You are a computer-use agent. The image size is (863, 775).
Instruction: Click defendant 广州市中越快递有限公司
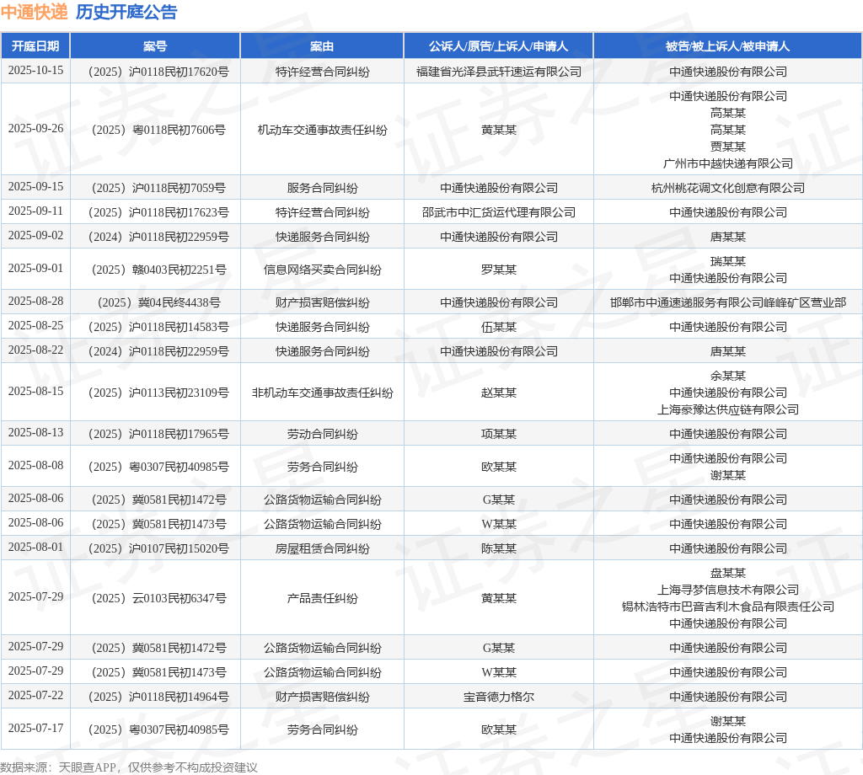point(727,163)
